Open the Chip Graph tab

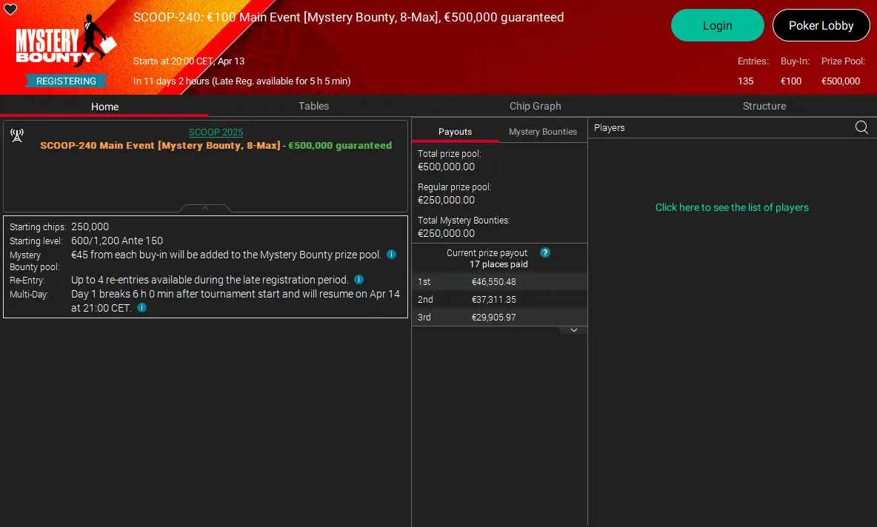pyautogui.click(x=536, y=106)
